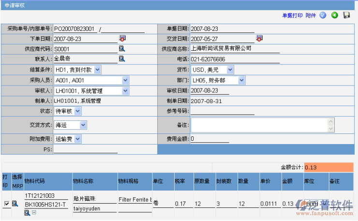
Task: Click lookup magnifier beside contact 金晨奇
Action: pyautogui.click(x=122, y=59)
